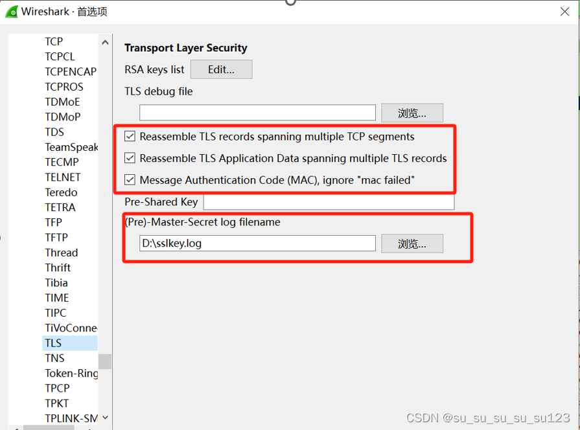The image size is (580, 430).
Task: Browse for a TLS debug file
Action: 412,112
